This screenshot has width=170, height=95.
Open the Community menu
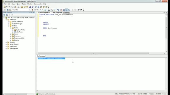tap(38, 4)
